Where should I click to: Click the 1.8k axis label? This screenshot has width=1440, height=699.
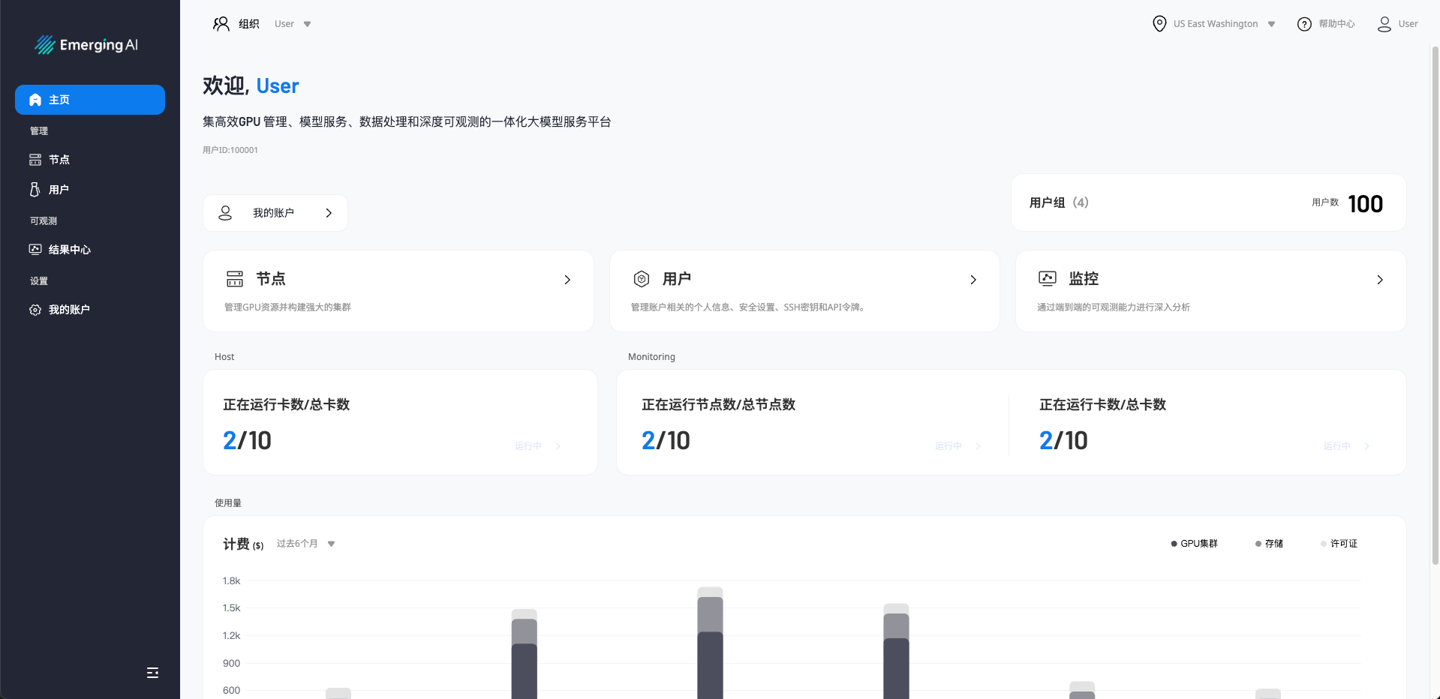tap(231, 581)
